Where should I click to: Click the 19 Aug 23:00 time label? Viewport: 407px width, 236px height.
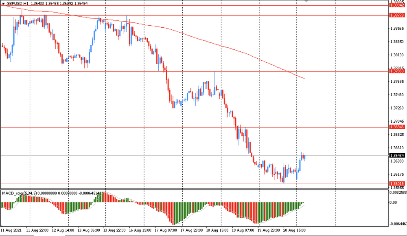269,230
